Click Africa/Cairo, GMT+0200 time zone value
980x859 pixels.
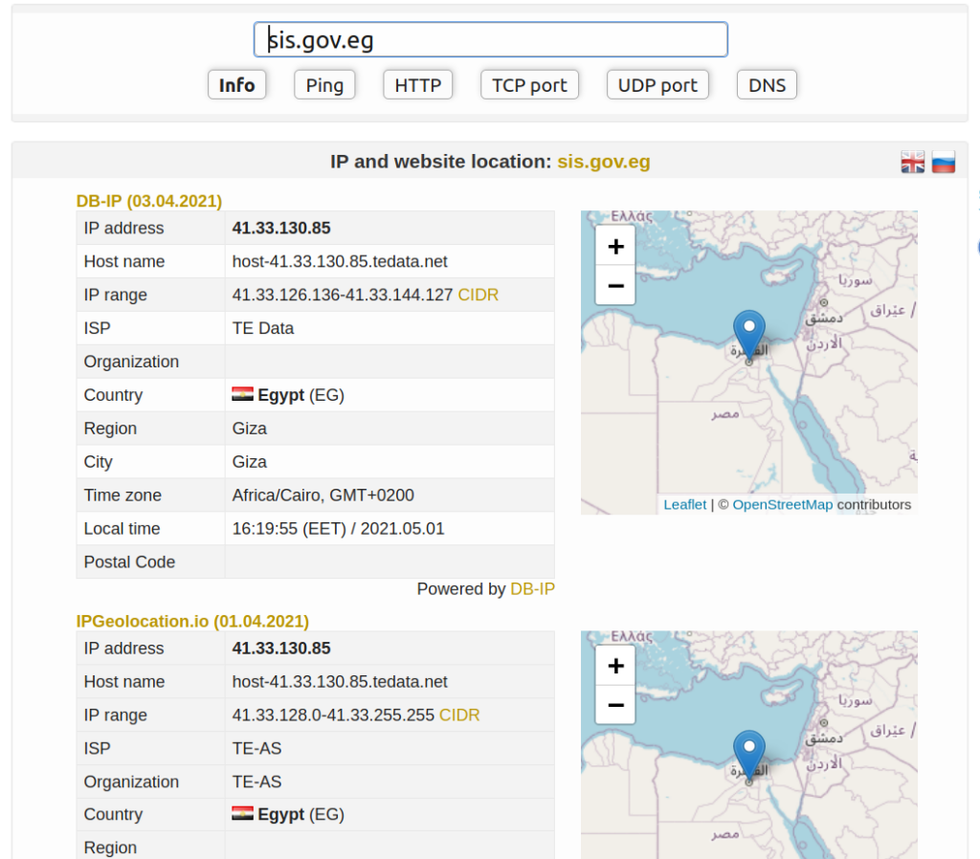pyautogui.click(x=323, y=496)
